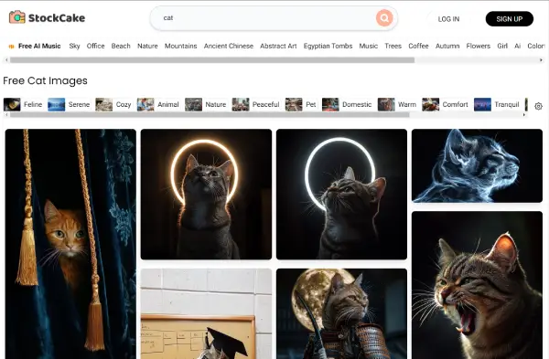Open the settings gear icon beside tags
The width and height of the screenshot is (549, 359).
click(x=539, y=106)
